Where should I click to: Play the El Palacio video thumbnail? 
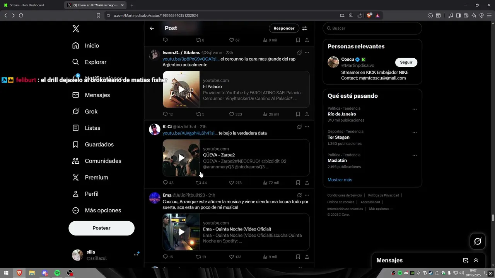coord(181,89)
